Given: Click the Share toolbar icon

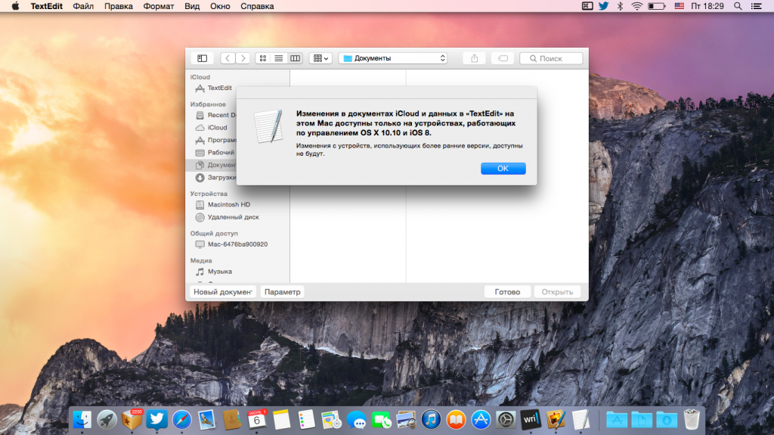Looking at the screenshot, I should [x=475, y=58].
